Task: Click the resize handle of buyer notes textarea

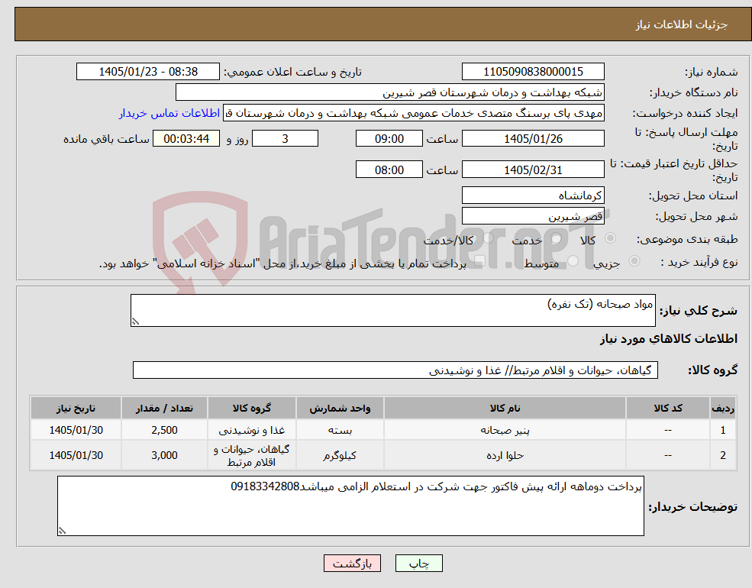Action: click(62, 531)
